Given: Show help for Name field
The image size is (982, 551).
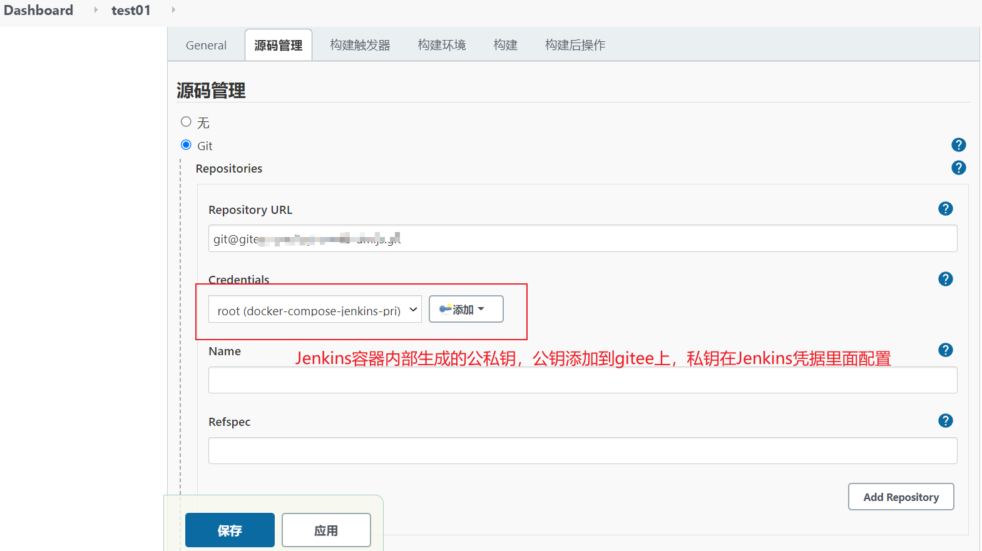Looking at the screenshot, I should [x=945, y=350].
